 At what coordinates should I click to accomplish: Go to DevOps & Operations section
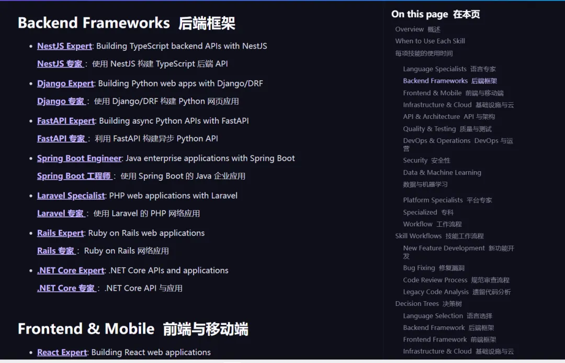click(x=458, y=145)
